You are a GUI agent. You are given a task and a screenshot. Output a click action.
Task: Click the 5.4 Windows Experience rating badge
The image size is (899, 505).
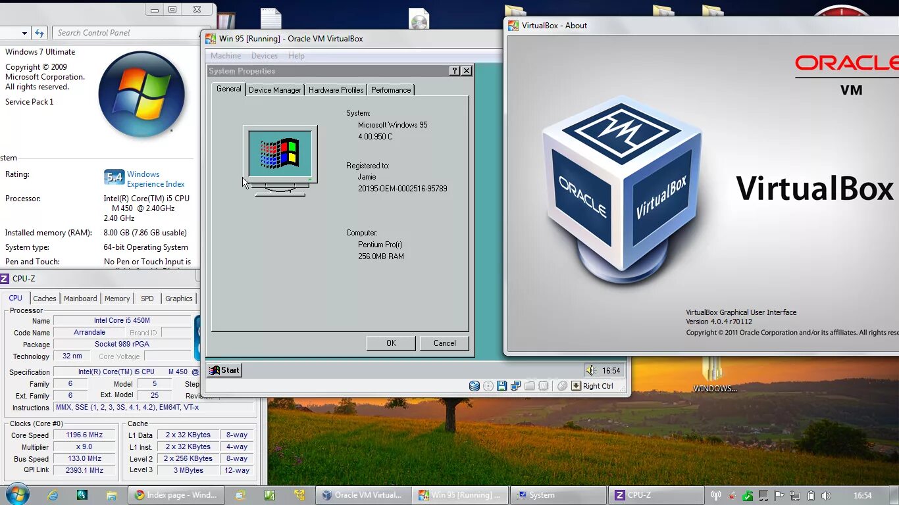(x=114, y=178)
